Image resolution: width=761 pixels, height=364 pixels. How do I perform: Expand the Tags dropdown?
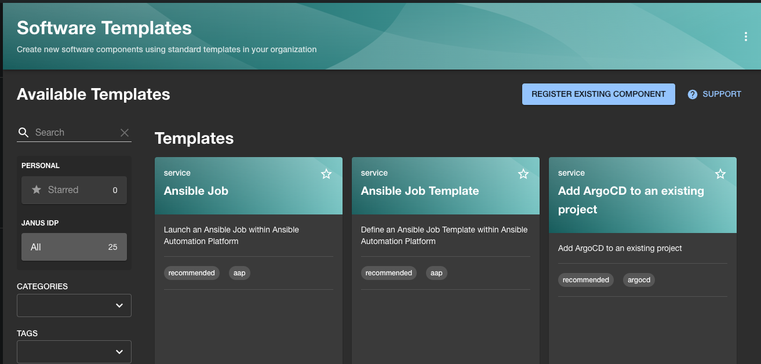point(74,352)
